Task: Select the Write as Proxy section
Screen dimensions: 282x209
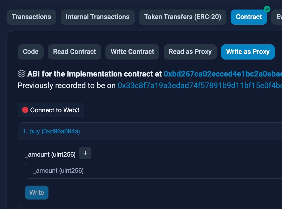Action: click(x=248, y=52)
